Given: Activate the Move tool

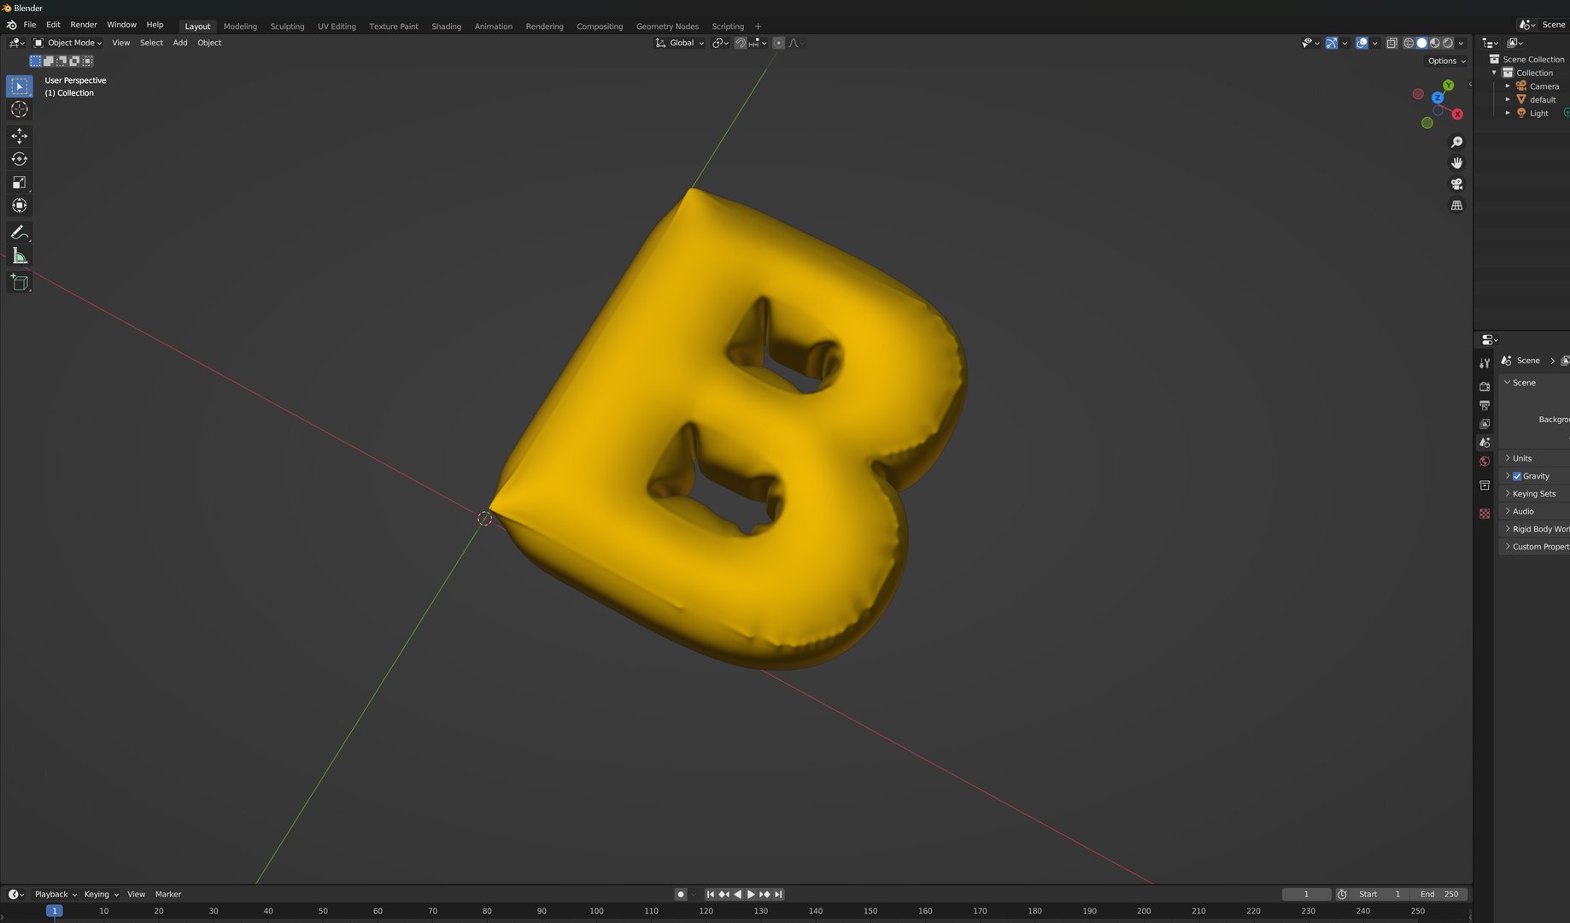Looking at the screenshot, I should point(19,136).
